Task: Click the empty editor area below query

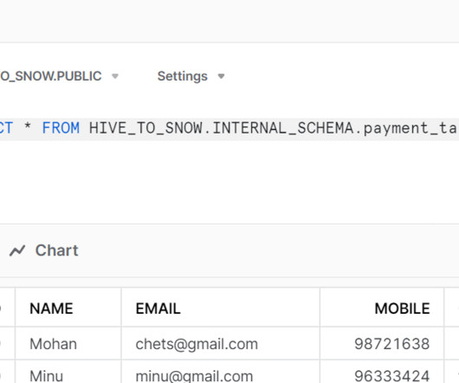Action: pyautogui.click(x=229, y=182)
